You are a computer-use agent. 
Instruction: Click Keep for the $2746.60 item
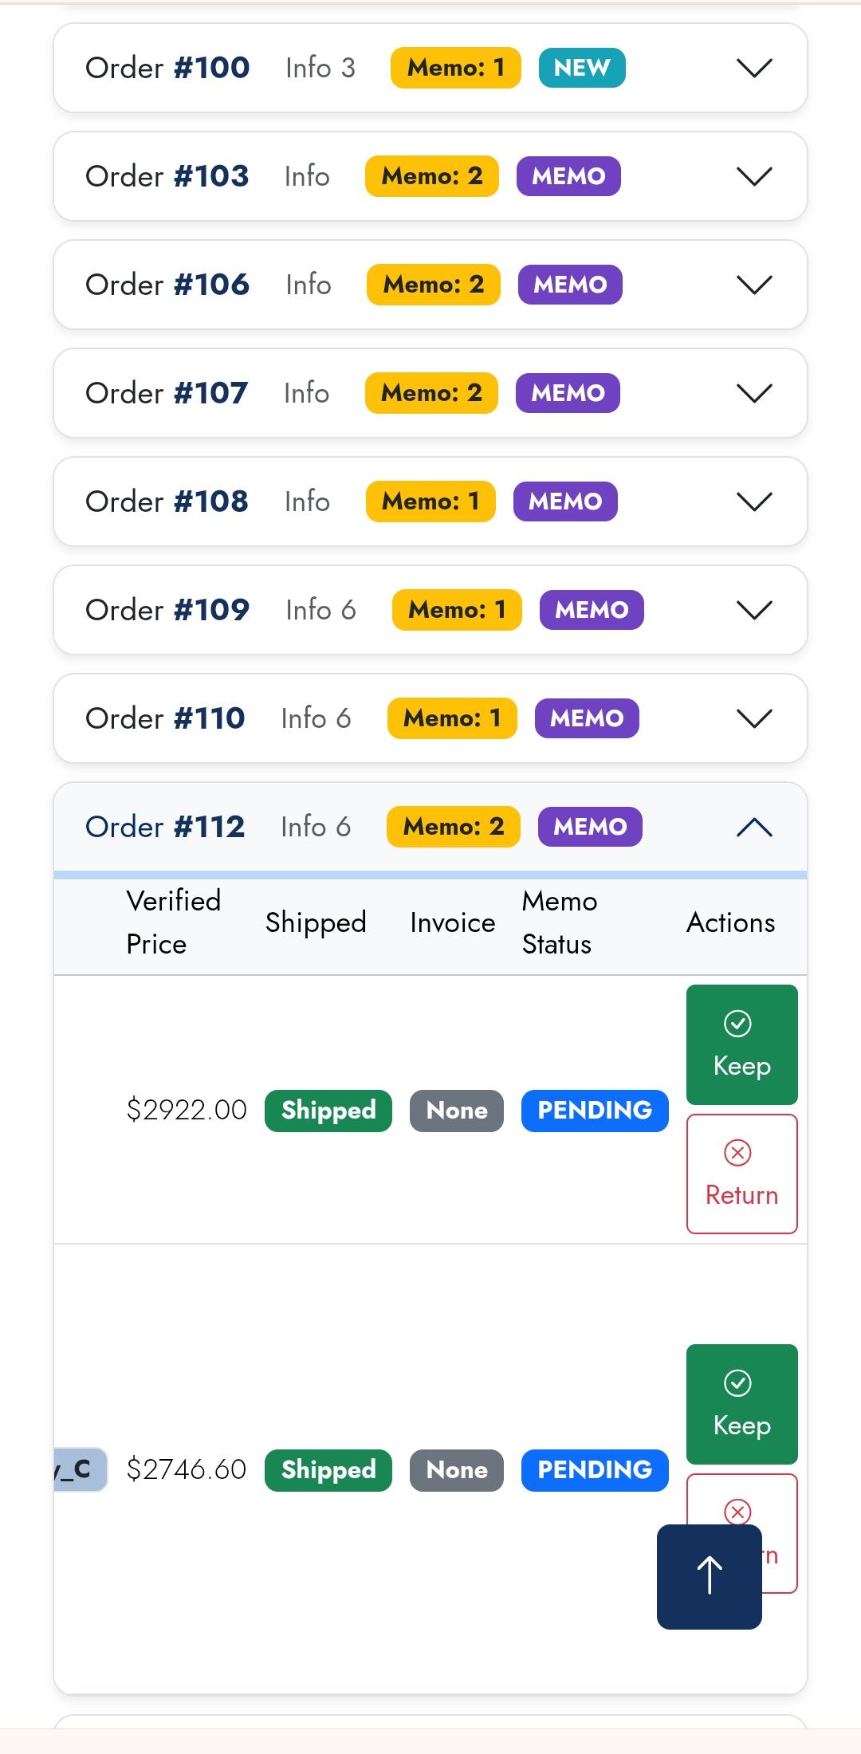pos(741,1404)
